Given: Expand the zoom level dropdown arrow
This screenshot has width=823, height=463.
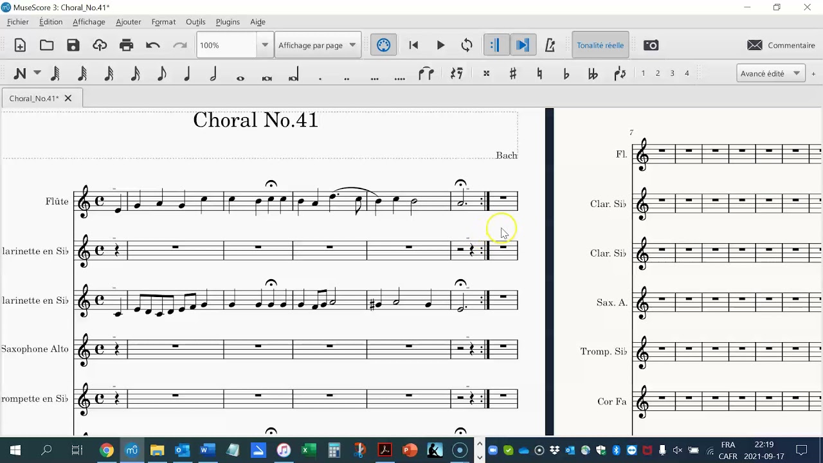Looking at the screenshot, I should point(265,45).
